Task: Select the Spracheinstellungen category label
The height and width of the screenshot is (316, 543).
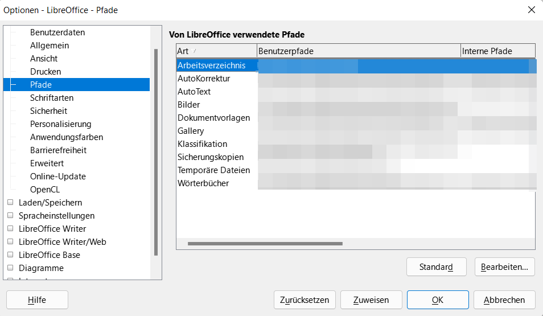Action: coord(56,216)
